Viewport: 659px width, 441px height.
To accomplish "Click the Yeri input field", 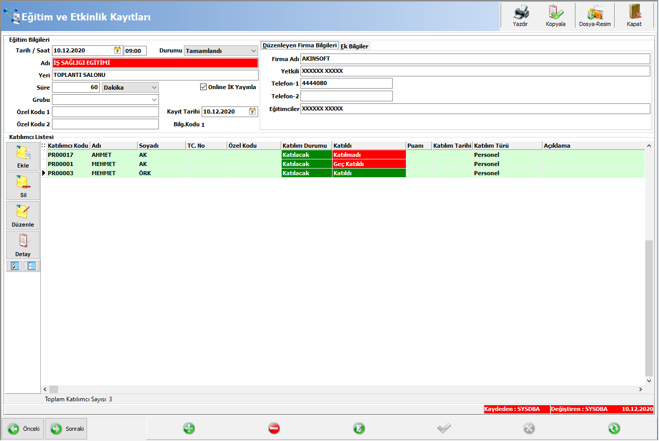I will [x=155, y=75].
